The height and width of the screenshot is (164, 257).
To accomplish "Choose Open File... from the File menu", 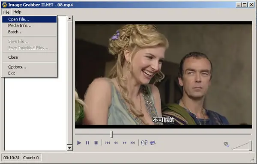I will click(30, 19).
